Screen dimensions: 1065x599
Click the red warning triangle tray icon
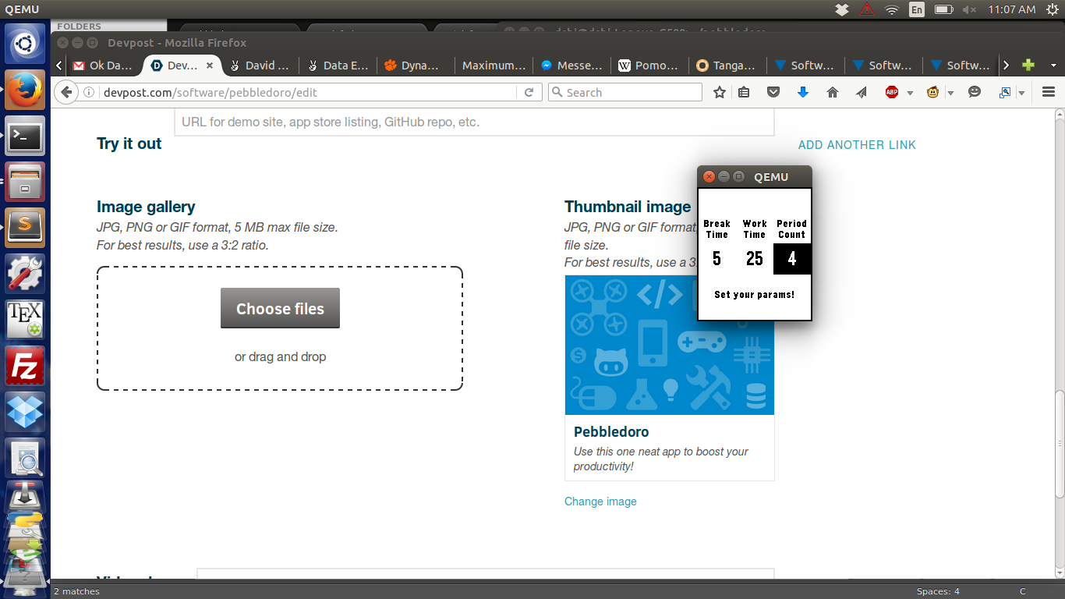[867, 9]
